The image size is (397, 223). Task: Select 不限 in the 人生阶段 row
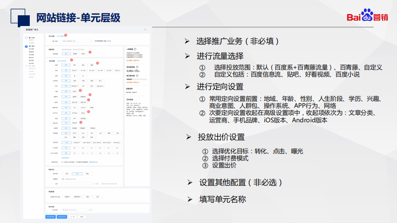(x=66, y=81)
